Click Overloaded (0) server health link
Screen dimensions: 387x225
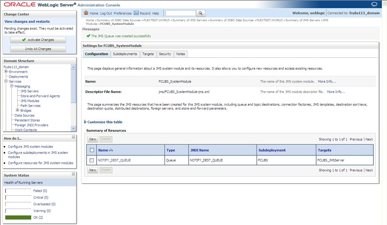(x=45, y=204)
